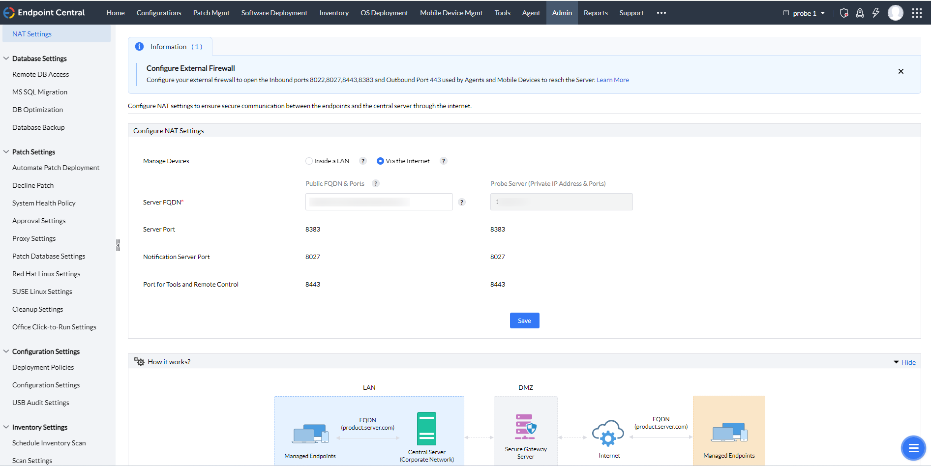Open help icon beside Server FQDN field
931x466 pixels.
click(462, 202)
